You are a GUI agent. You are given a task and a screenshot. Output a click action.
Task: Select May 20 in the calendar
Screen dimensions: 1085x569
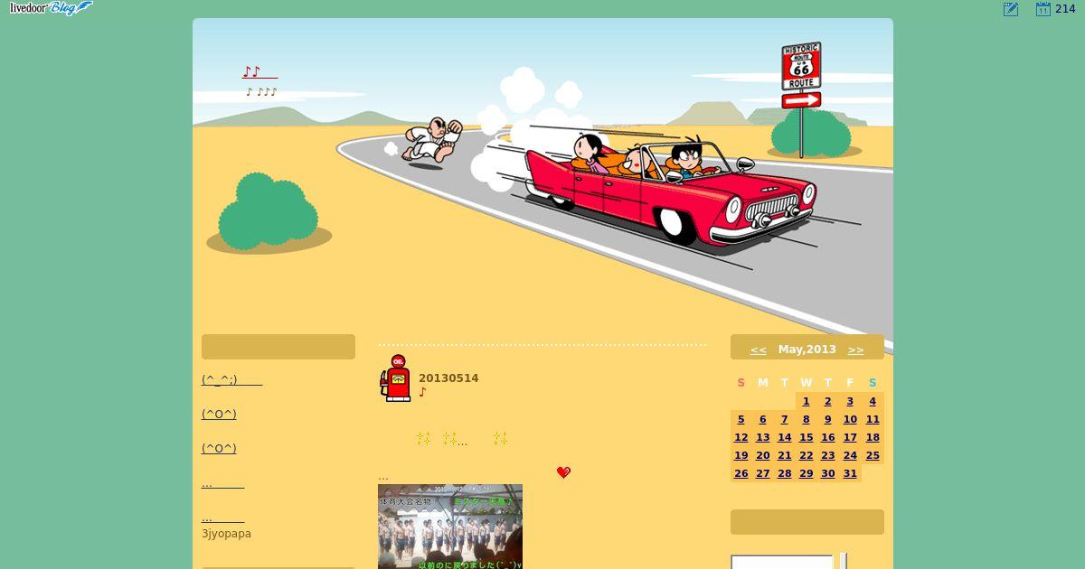pyautogui.click(x=763, y=455)
